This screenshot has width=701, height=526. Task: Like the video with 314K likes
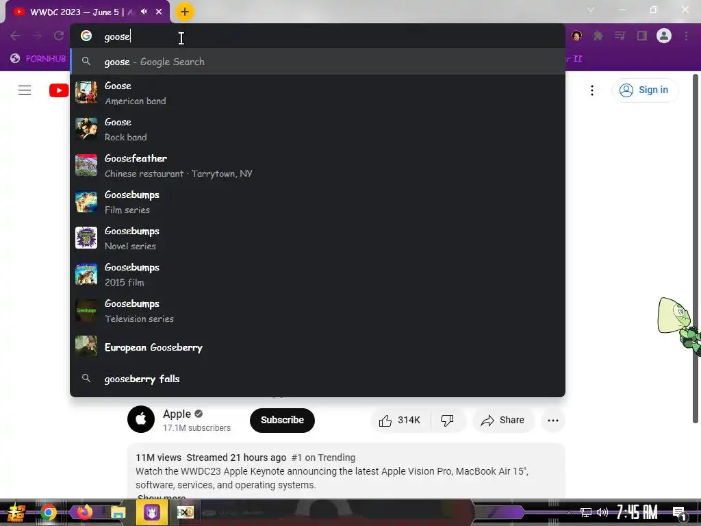point(400,420)
